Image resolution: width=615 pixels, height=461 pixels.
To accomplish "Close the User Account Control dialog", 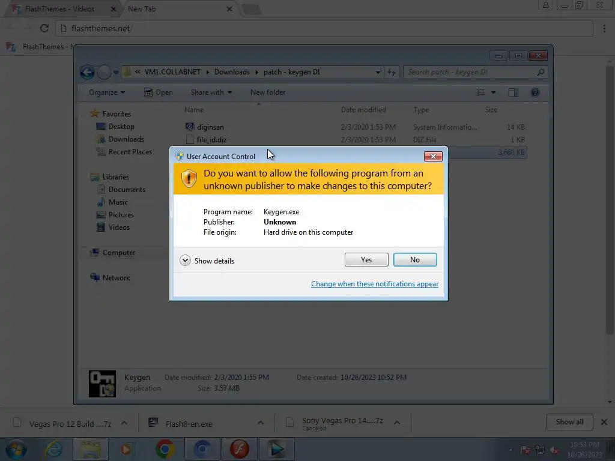I will [x=433, y=157].
